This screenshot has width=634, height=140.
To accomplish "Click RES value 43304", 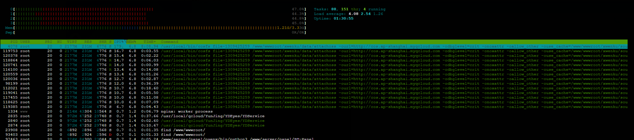I will pos(85,111).
